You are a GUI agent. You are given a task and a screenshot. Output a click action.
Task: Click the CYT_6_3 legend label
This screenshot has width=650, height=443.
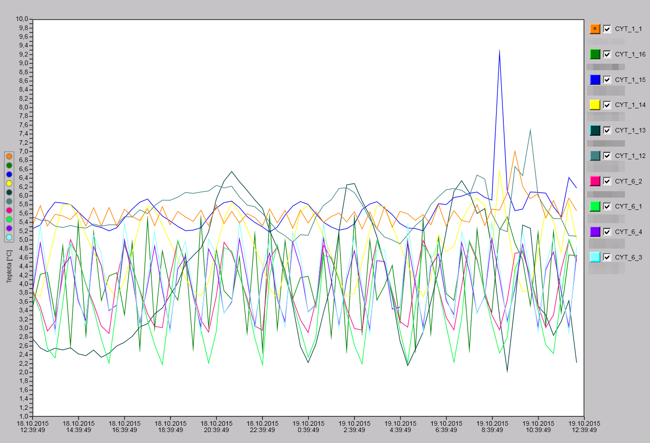628,257
